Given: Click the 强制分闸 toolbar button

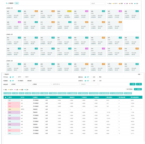Looking at the screenshot, I should coord(53,93).
